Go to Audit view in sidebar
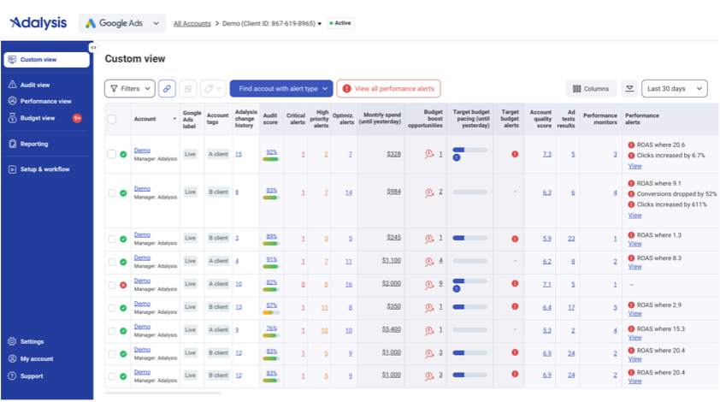 click(35, 85)
